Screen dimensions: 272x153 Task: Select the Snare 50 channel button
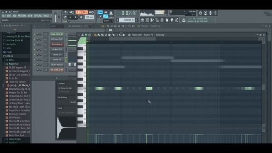coord(57,55)
